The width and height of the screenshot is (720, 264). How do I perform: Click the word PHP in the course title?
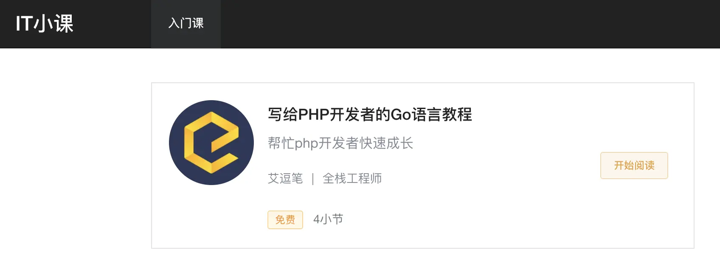[314, 115]
